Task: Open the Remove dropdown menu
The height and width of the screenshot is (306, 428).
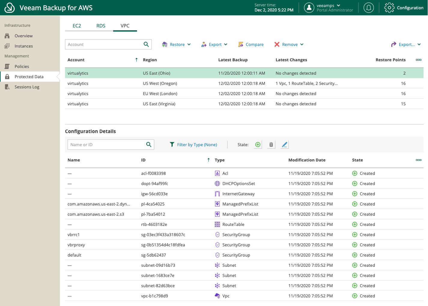Action: [289, 44]
